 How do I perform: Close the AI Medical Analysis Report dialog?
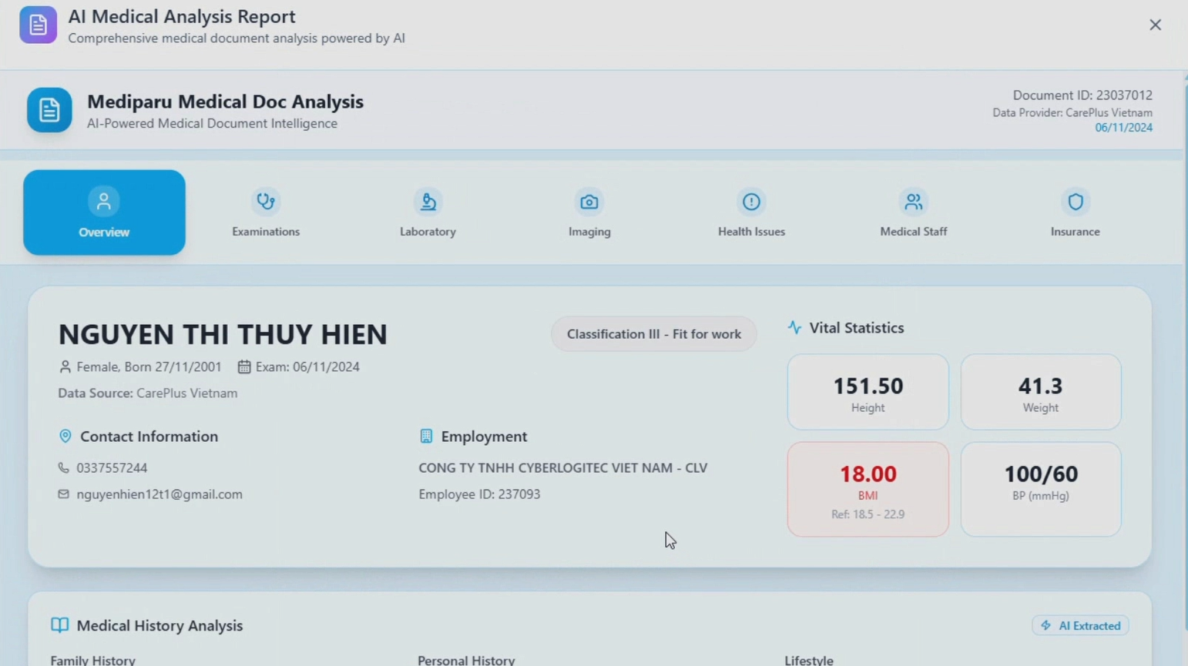pos(1155,25)
